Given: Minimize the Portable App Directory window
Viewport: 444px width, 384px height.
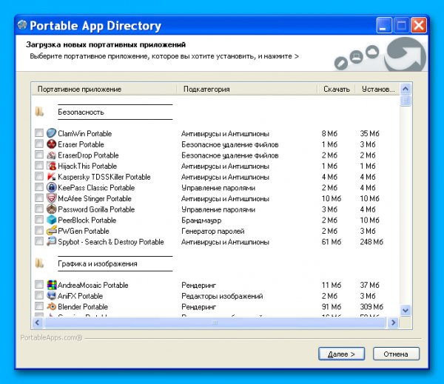Looking at the screenshot, I should 384,25.
